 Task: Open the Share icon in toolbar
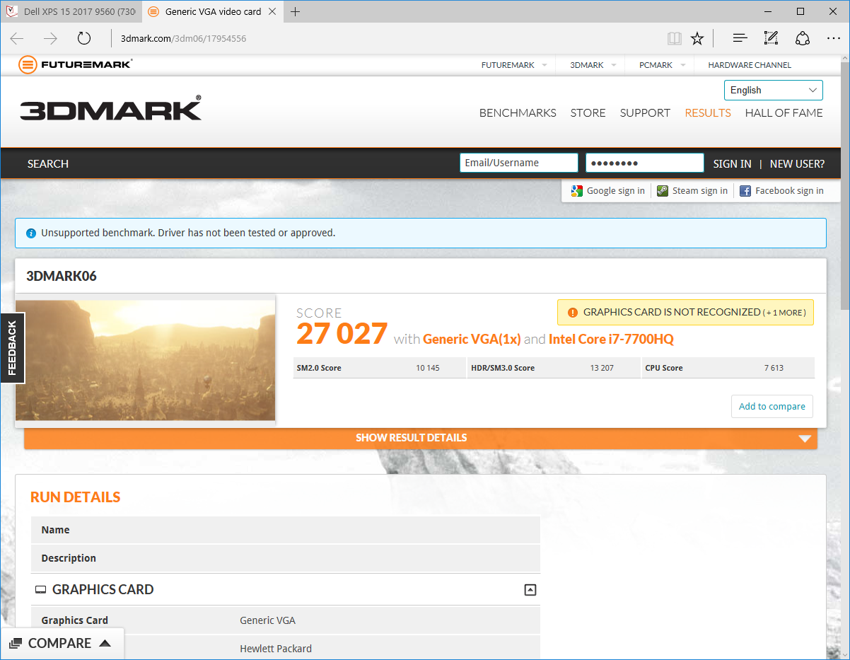coord(803,38)
